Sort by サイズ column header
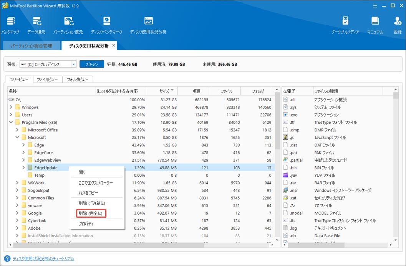The width and height of the screenshot is (406, 266). [162, 91]
